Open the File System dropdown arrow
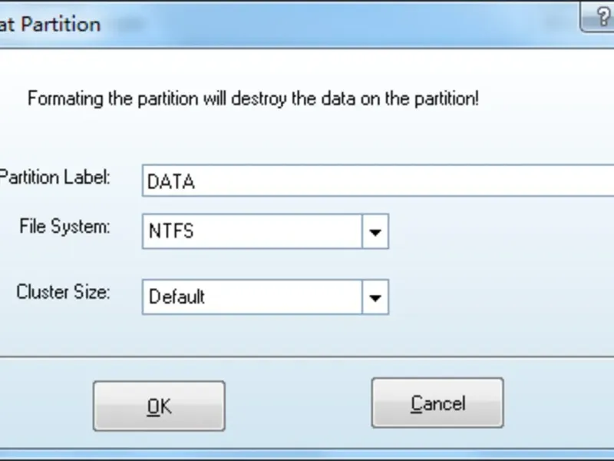This screenshot has height=461, width=614. (375, 231)
